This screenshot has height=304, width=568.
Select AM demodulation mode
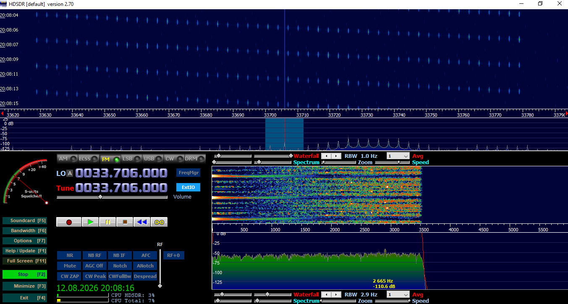67,159
